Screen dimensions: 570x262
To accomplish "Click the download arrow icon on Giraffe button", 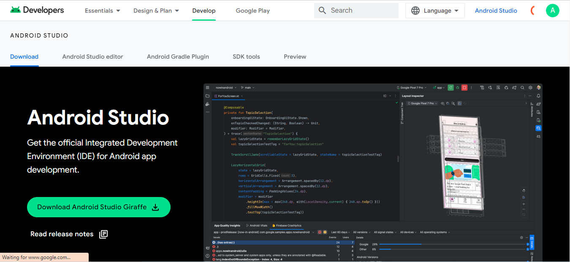I will click(x=155, y=207).
